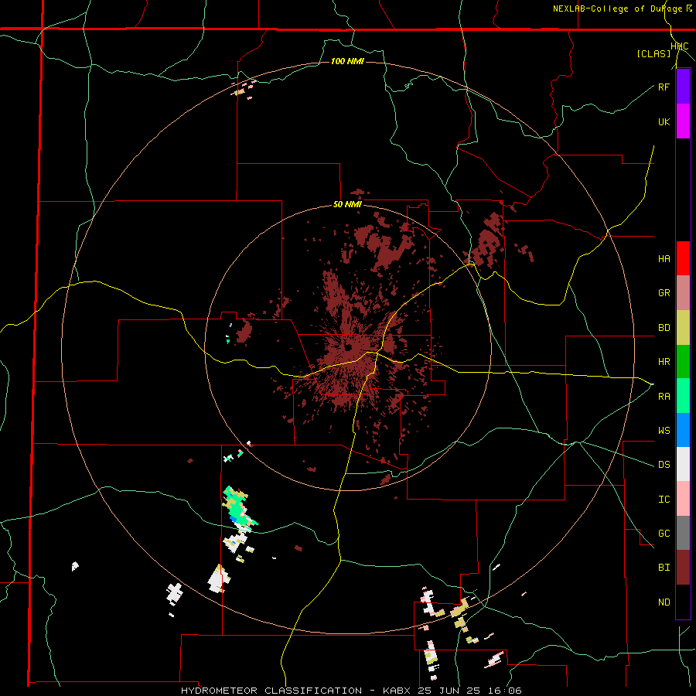
Task: Select the white DS legend swatch
Action: tap(683, 464)
